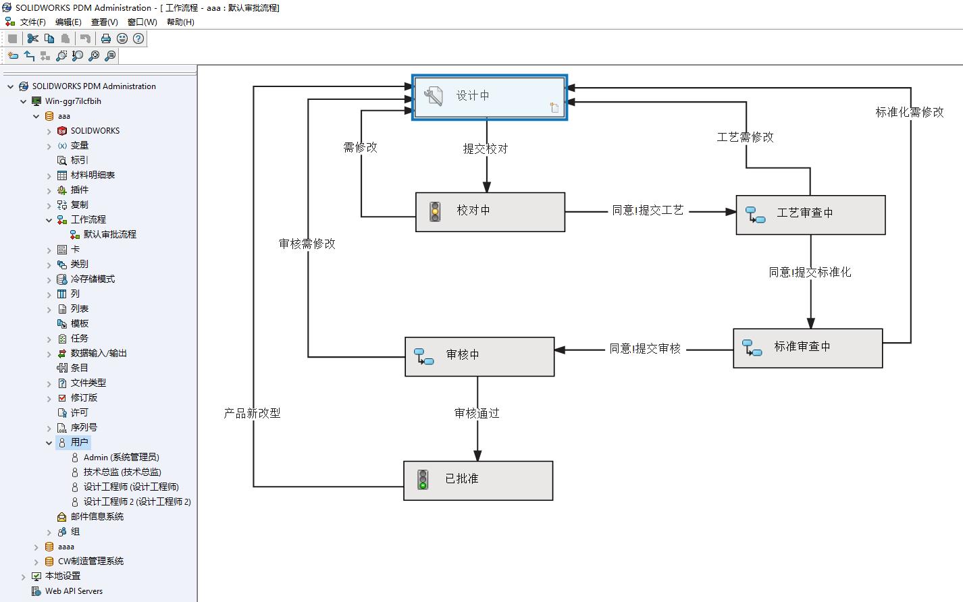This screenshot has height=602, width=963.
Task: Collapse the 用户 tree node
Action: click(x=49, y=443)
